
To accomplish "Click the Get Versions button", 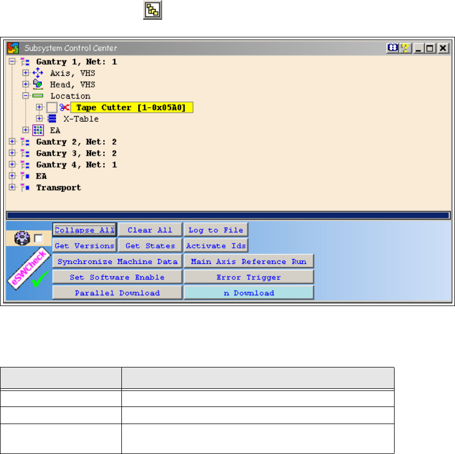I will [x=84, y=246].
